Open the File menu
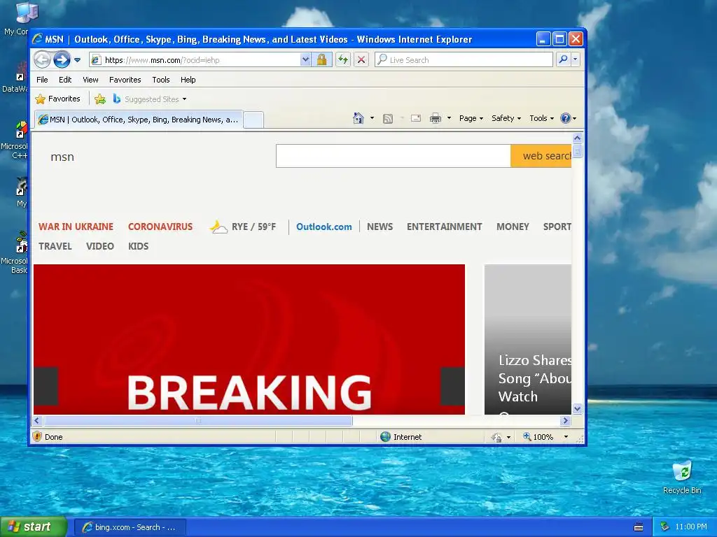Screen dimensions: 717x537 (42, 80)
